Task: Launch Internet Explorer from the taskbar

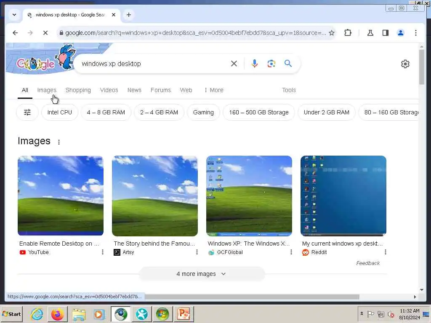Action: pyautogui.click(x=37, y=314)
